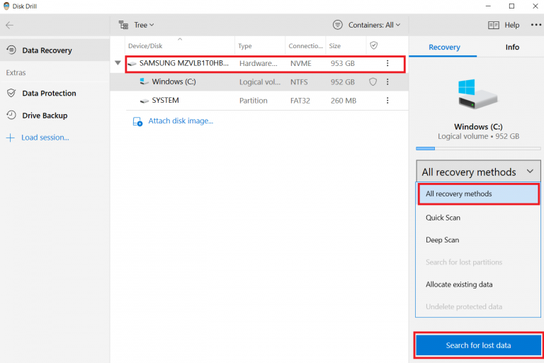Choose Deep Scan from the list
The height and width of the screenshot is (363, 544).
(x=442, y=240)
